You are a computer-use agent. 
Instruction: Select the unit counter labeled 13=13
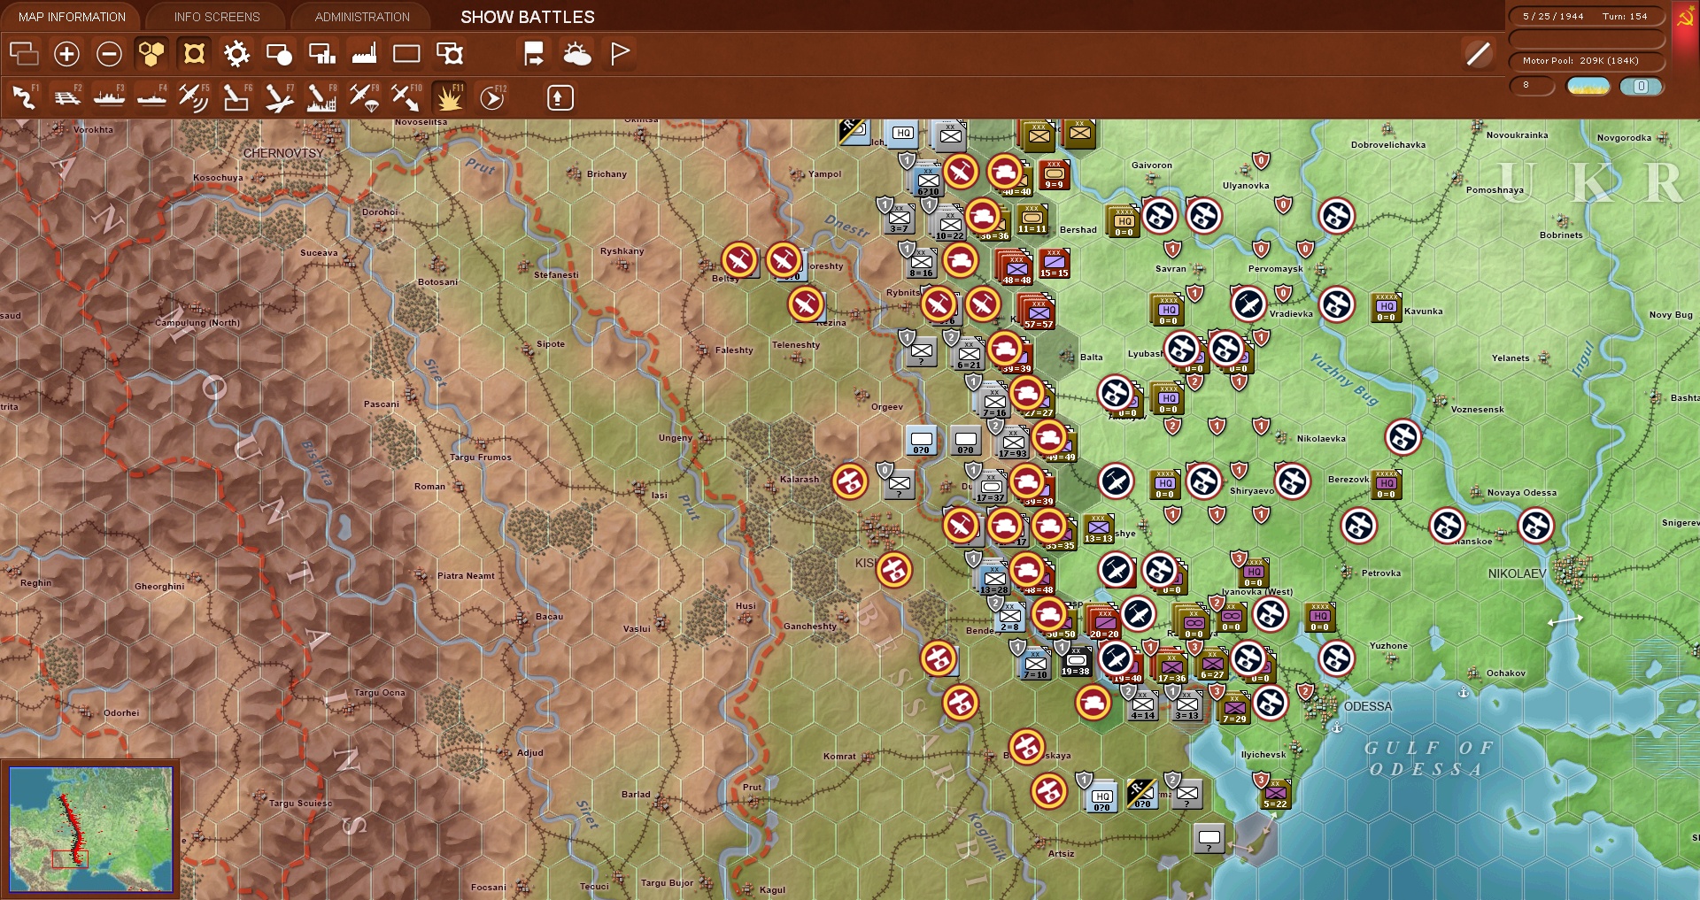click(1098, 528)
